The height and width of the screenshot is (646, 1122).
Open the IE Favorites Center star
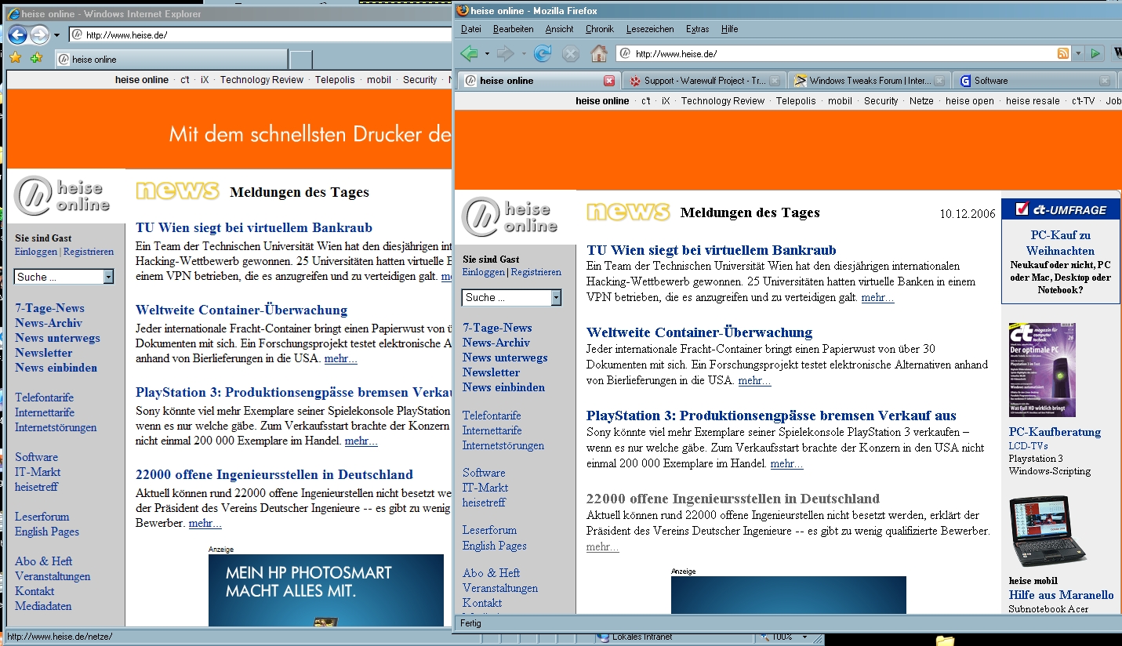(15, 58)
